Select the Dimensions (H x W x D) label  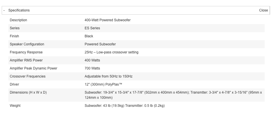(x=28, y=92)
